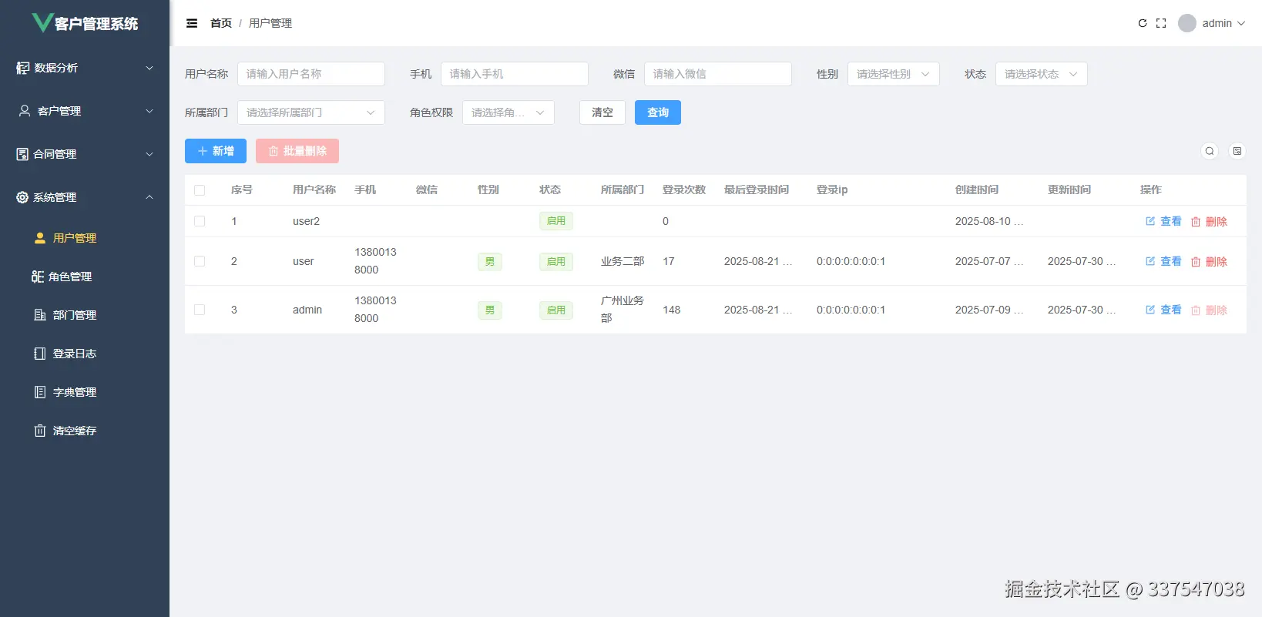The image size is (1262, 617).
Task: Focus the 微信 WeChat input field
Action: 718,74
